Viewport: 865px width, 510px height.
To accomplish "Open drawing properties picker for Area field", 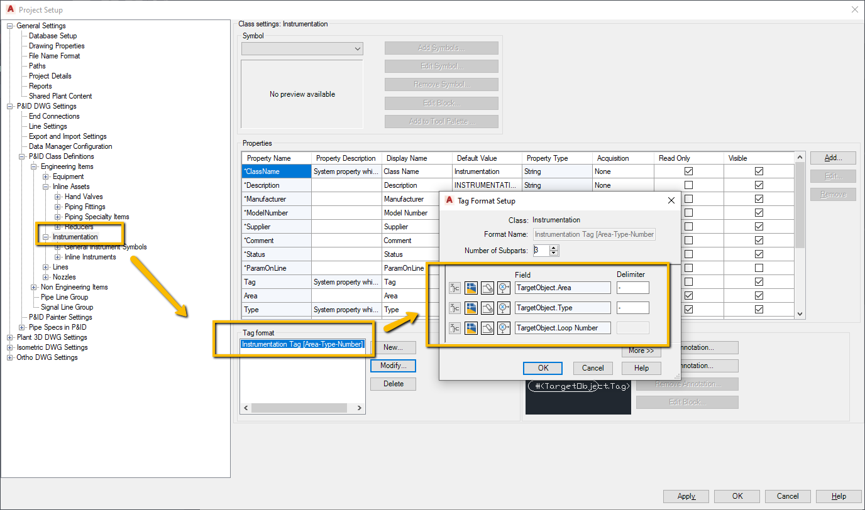I will click(471, 288).
